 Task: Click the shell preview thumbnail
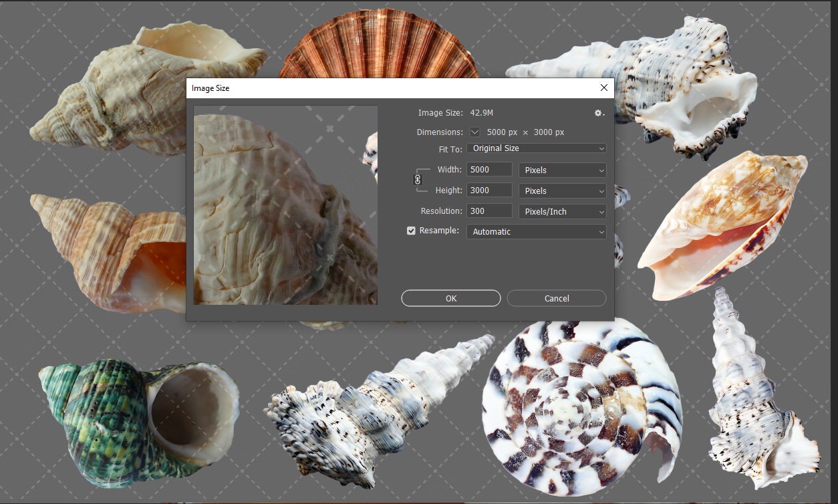pyautogui.click(x=285, y=205)
